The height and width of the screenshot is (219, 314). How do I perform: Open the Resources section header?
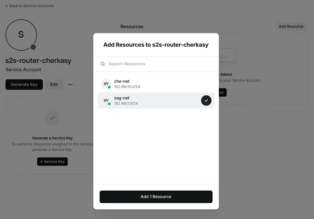(x=132, y=26)
